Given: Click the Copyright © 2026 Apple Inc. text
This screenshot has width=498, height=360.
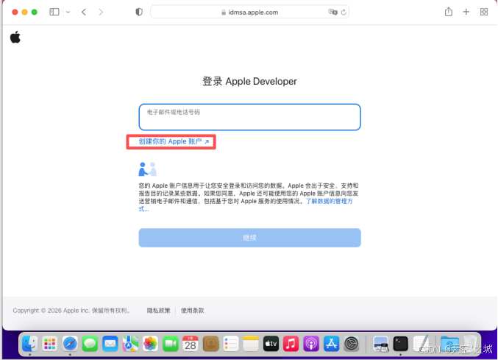Looking at the screenshot, I should [x=72, y=311].
